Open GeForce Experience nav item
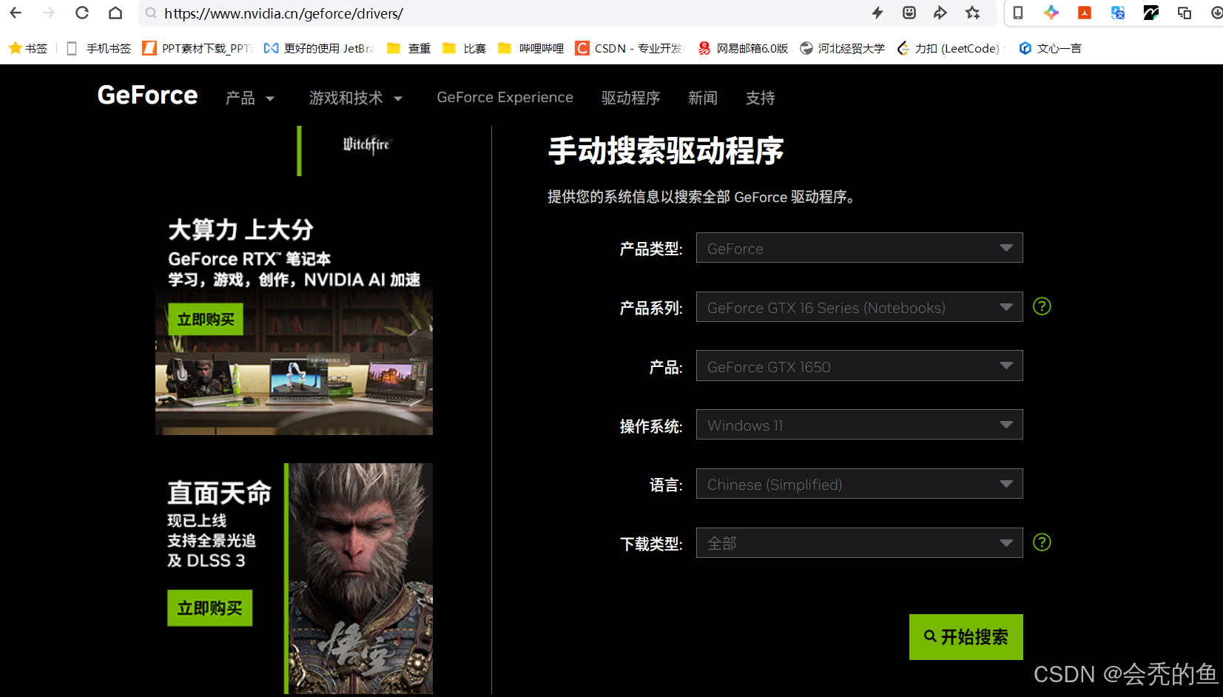Image resolution: width=1223 pixels, height=697 pixels. pos(505,98)
